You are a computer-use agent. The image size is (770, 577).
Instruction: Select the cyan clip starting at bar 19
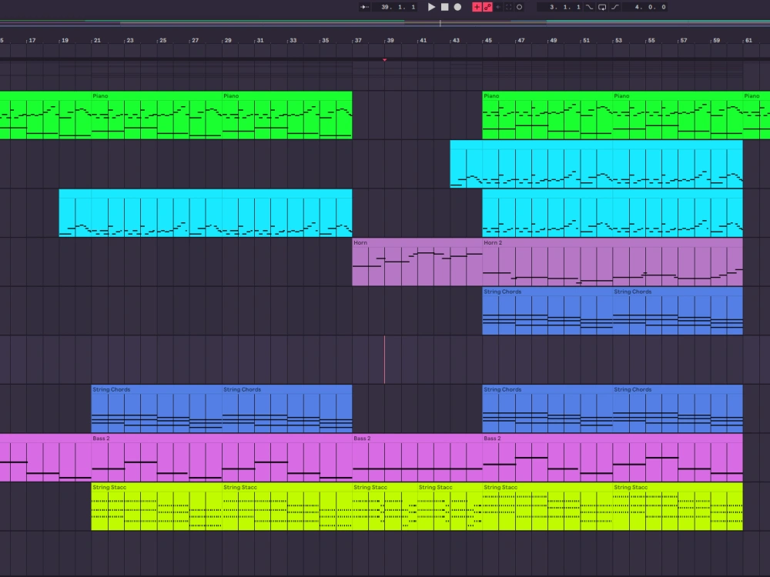point(206,213)
